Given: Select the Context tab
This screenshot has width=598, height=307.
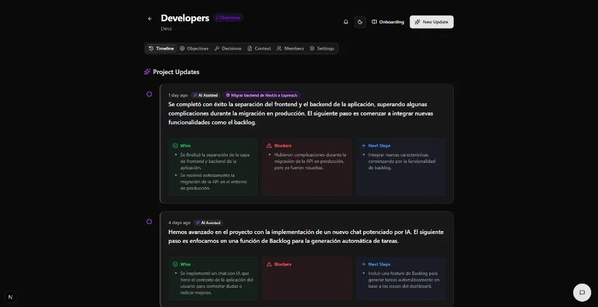Looking at the screenshot, I should click(259, 48).
